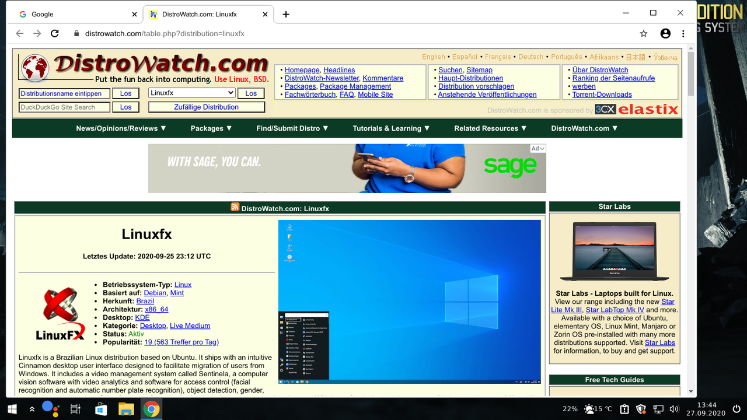Viewport: 747px width, 420px height.
Task: Click the DistroWatch globe logo
Action: pyautogui.click(x=34, y=67)
